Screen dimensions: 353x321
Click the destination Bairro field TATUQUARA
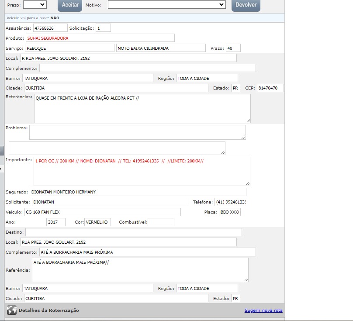pyautogui.click(x=88, y=288)
